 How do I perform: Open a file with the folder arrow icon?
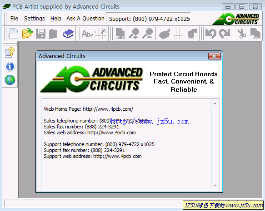click(27, 34)
